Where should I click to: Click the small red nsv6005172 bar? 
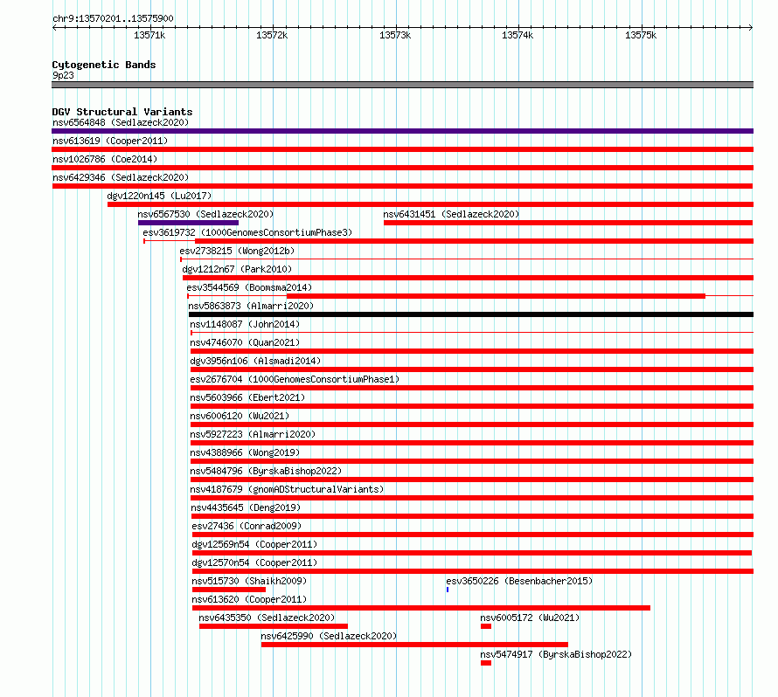pos(486,626)
